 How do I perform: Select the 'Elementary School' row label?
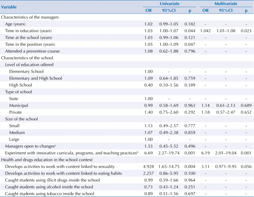point(26,71)
